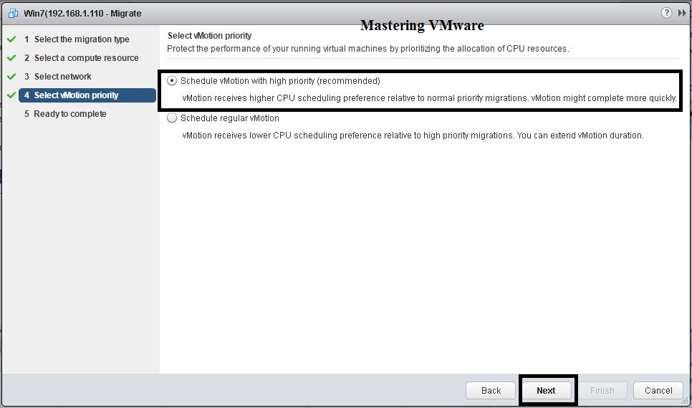This screenshot has width=692, height=408.
Task: Click the greyed-out Finish button
Action: (x=602, y=390)
